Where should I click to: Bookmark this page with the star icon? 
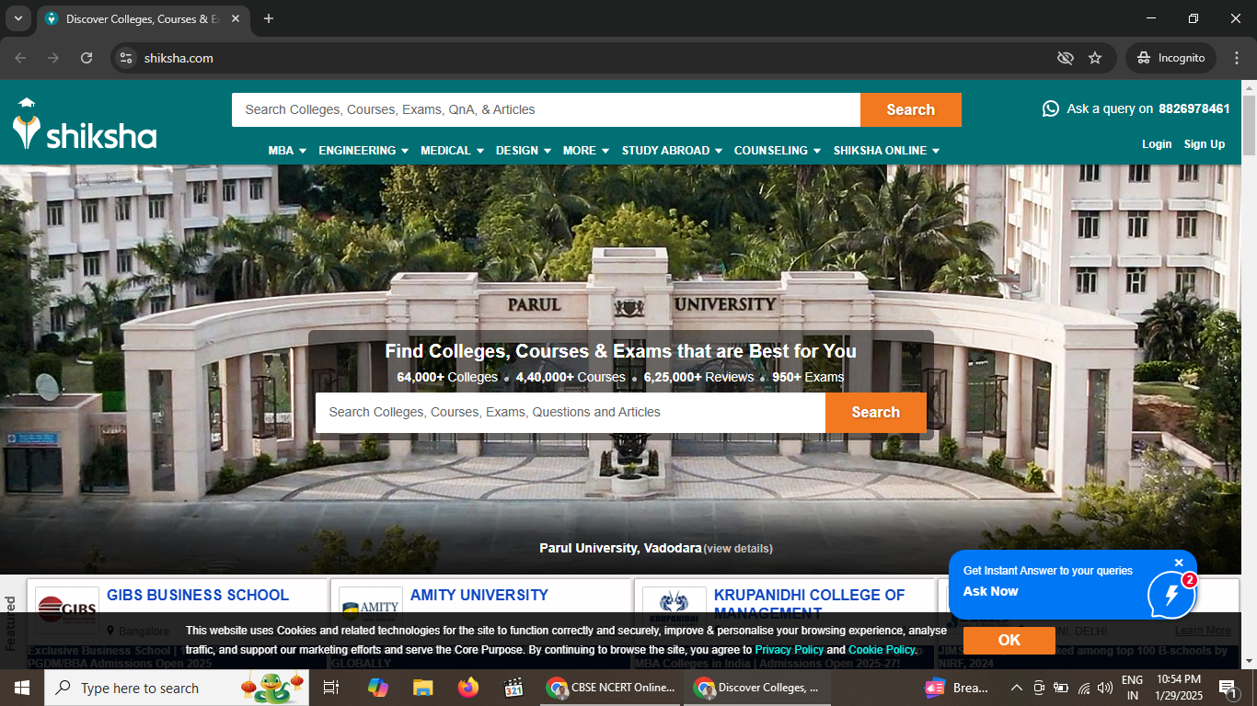(1095, 58)
